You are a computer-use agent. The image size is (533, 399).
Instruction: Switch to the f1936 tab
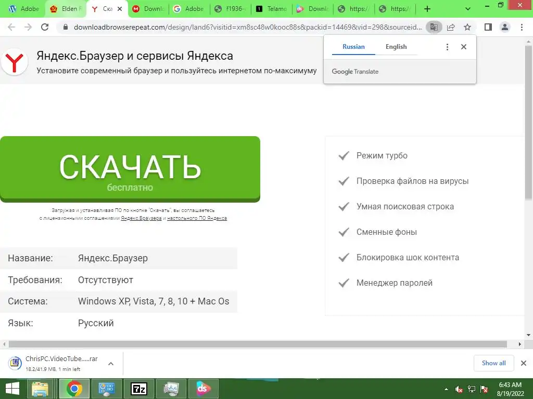(x=231, y=9)
